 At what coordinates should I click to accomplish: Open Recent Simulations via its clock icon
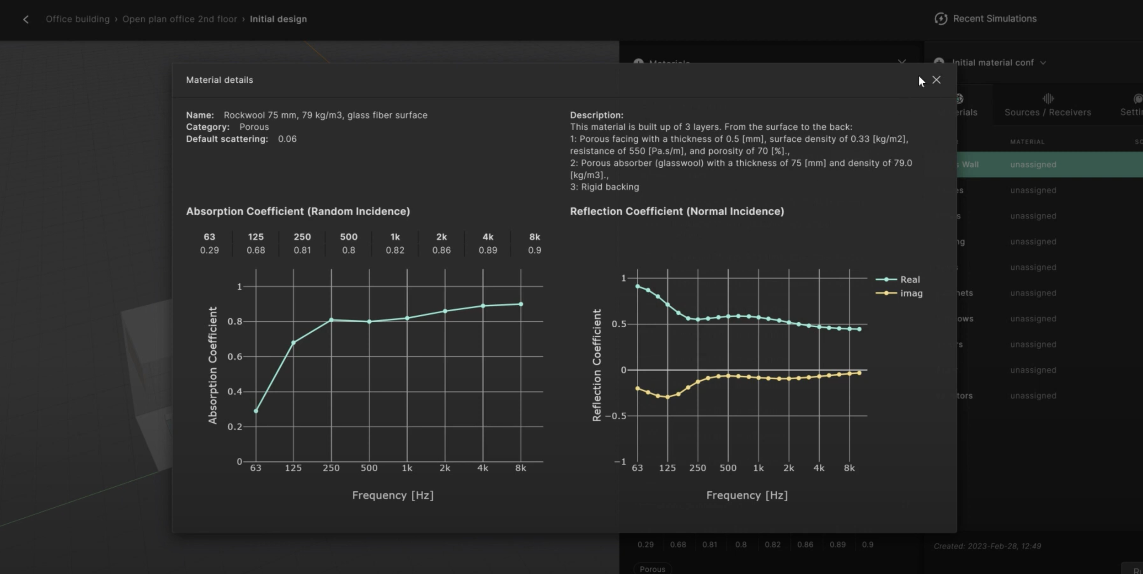coord(941,18)
